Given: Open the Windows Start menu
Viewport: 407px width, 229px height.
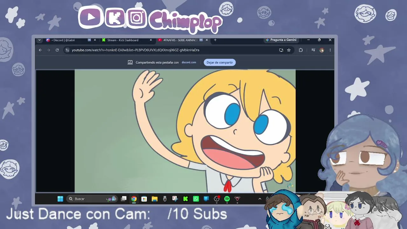Looking at the screenshot, I should [60, 199].
